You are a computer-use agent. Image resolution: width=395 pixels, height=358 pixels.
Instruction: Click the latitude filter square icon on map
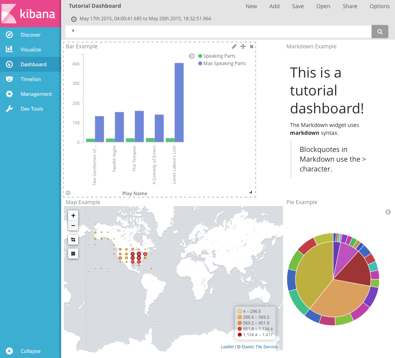click(73, 254)
